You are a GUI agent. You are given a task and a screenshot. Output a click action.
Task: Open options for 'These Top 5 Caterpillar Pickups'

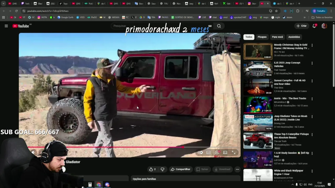click(x=312, y=134)
